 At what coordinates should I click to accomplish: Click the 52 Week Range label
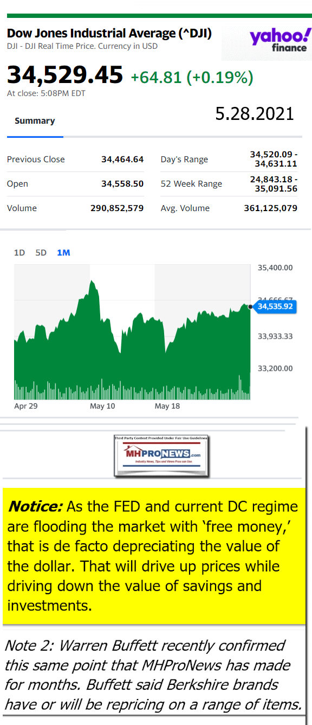point(191,184)
